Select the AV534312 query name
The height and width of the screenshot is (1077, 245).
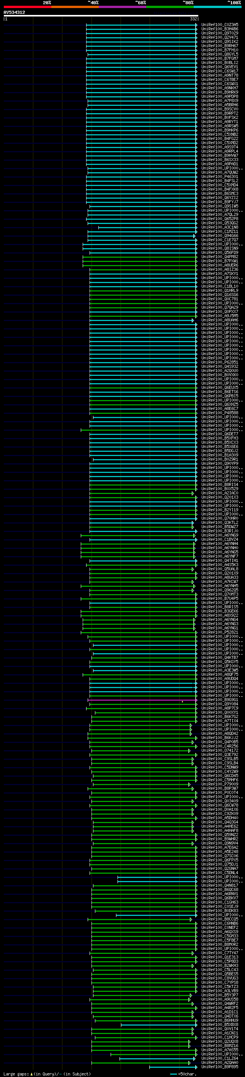point(14,12)
